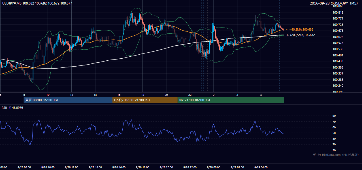Click the 9/28 14:00 time label
This screenshot has width=362, height=170.
95,167
